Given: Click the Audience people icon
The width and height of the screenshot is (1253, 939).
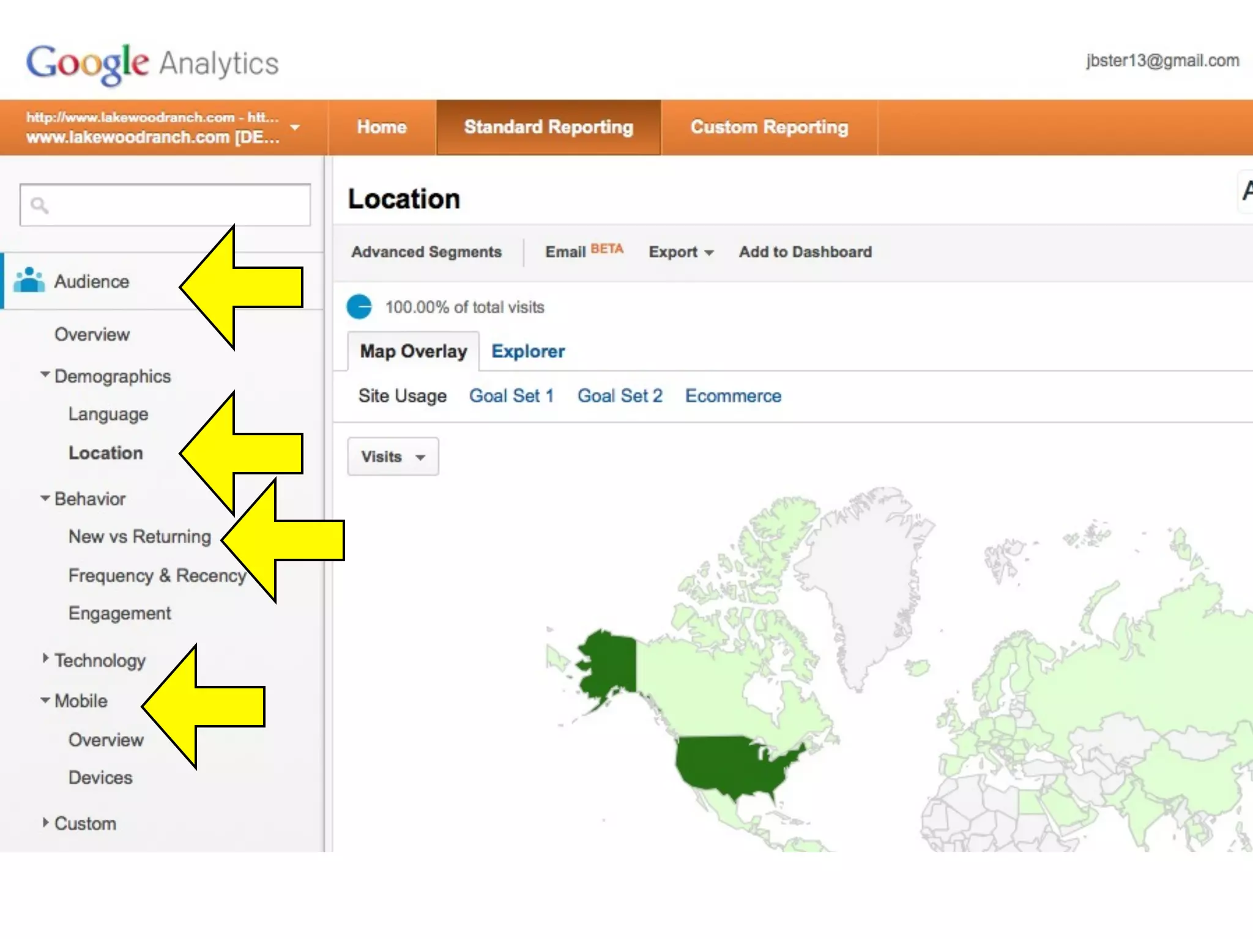Looking at the screenshot, I should (x=29, y=281).
